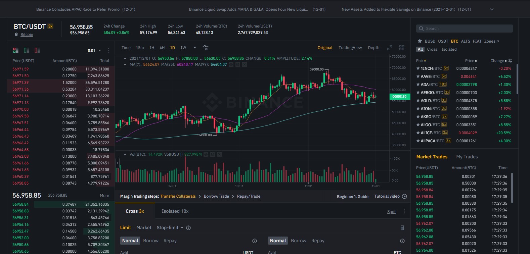This screenshot has width=530, height=254.
Task: Favorite the ADA/BTC pair
Action: pos(418,85)
